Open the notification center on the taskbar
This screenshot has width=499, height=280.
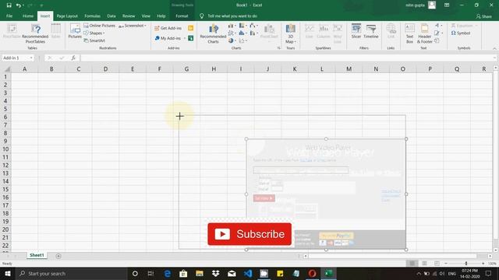tap(488, 273)
